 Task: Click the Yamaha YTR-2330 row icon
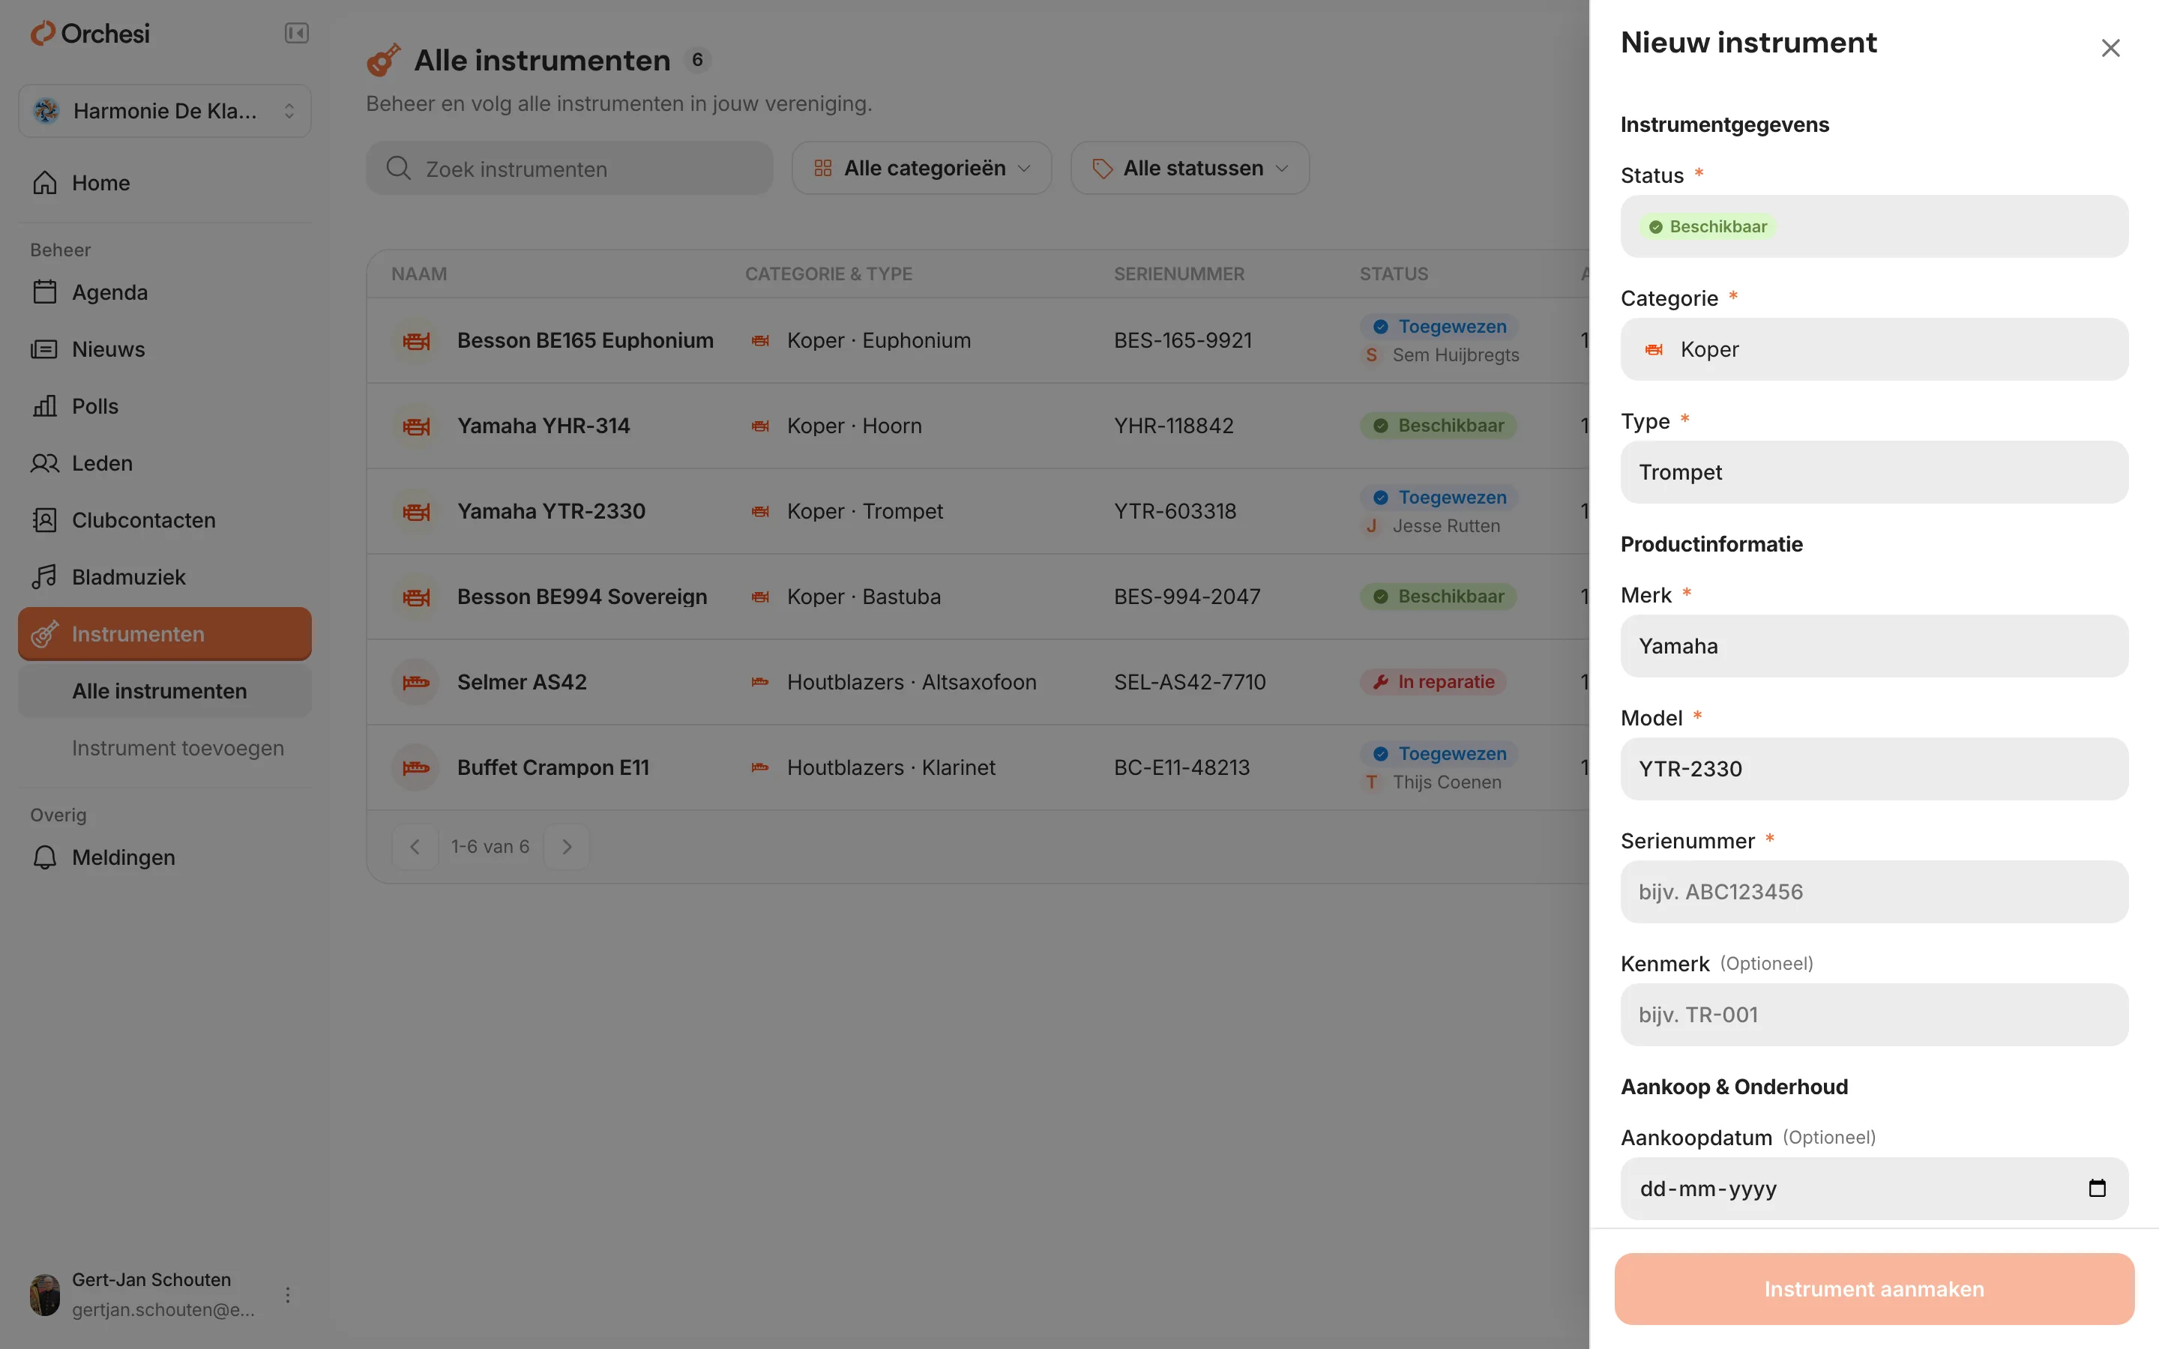(x=416, y=512)
